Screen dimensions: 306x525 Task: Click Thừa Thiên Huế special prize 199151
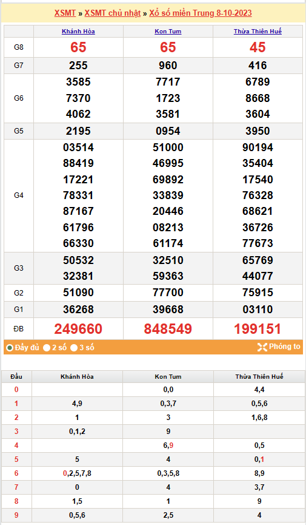[258, 329]
